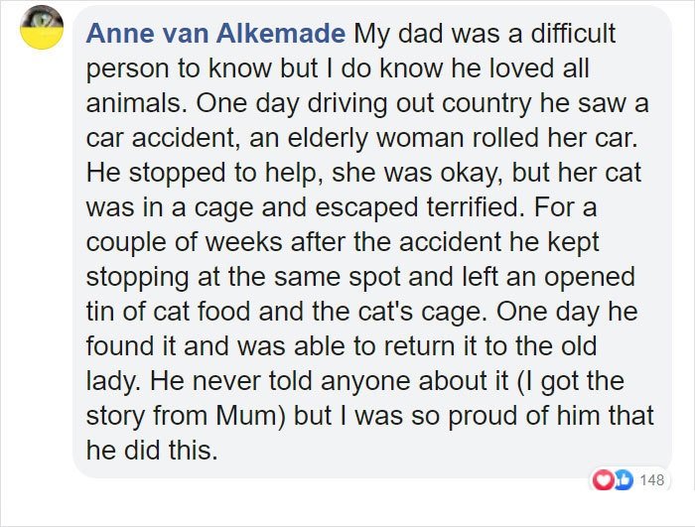The image size is (695, 527).
Task: Click the word "animals" in the comment
Action: point(133,103)
